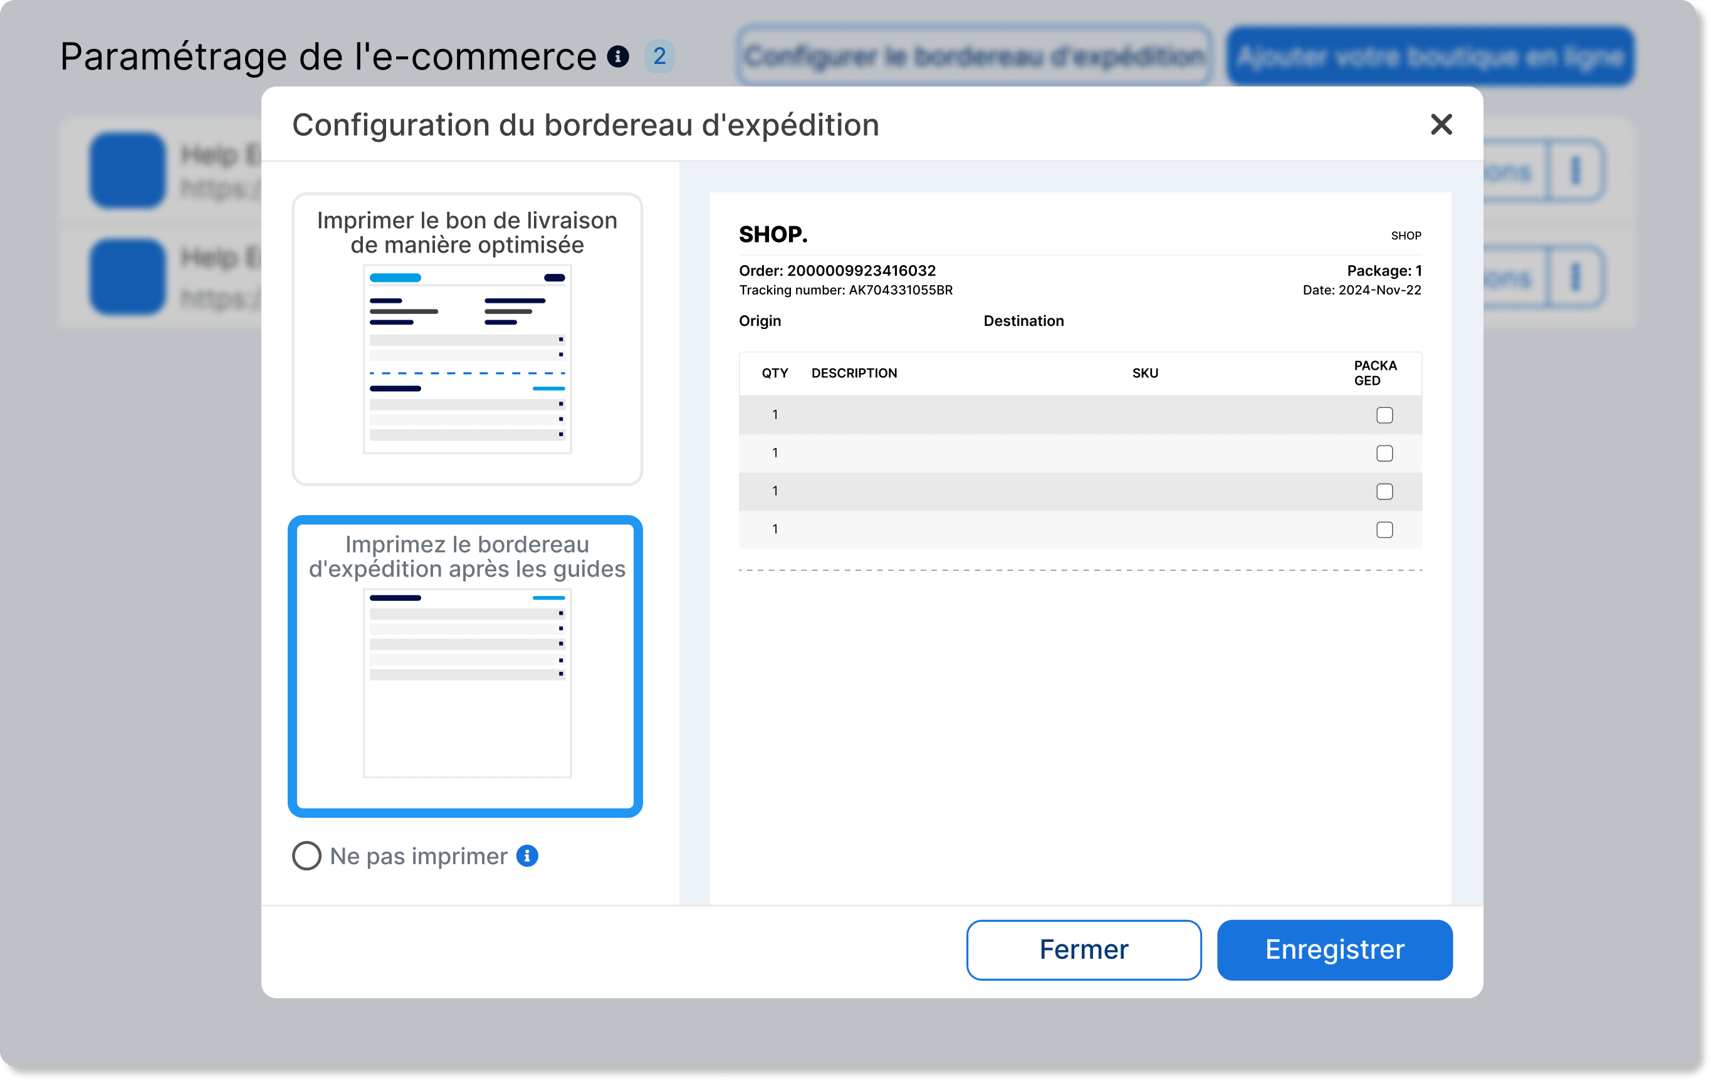Check the packaged checkbox in the second row

(1384, 453)
